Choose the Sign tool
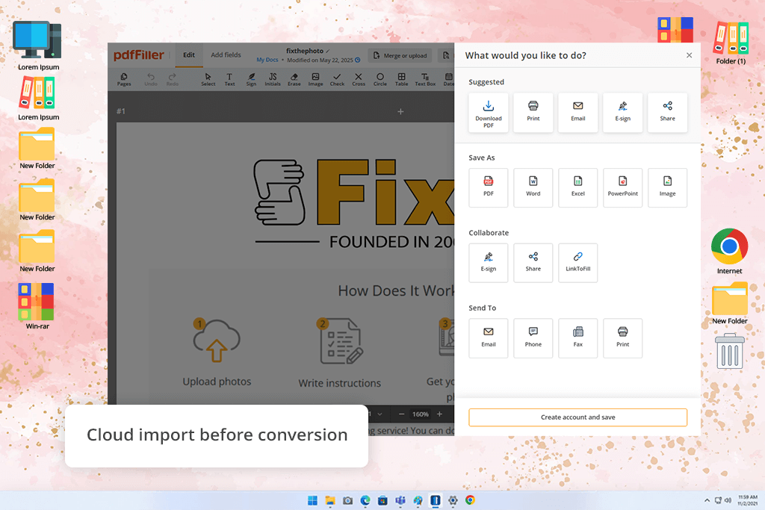This screenshot has width=765, height=510. (251, 79)
